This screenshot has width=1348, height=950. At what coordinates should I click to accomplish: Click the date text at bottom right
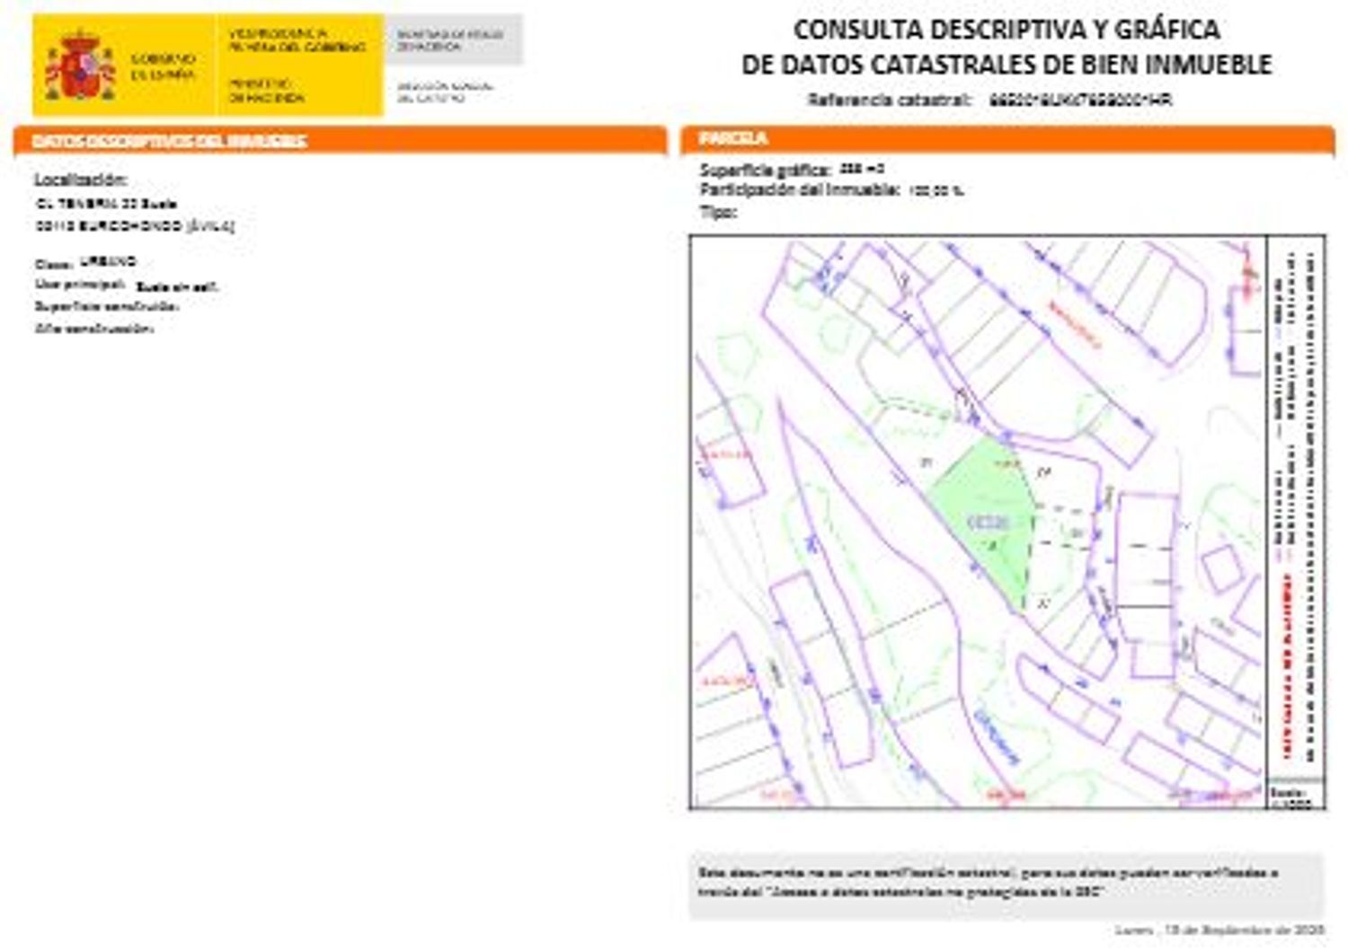1219,930
